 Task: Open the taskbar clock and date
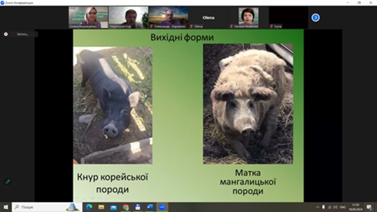click(356, 207)
